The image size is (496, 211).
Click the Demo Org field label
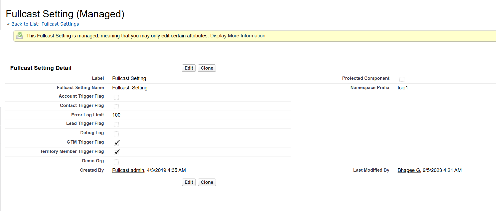93,161
